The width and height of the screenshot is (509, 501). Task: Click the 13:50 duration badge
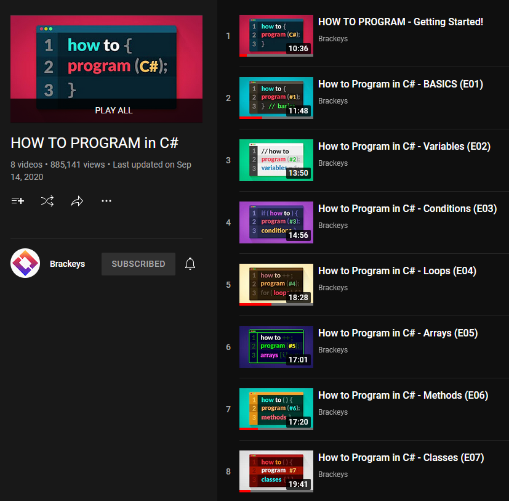(x=299, y=173)
